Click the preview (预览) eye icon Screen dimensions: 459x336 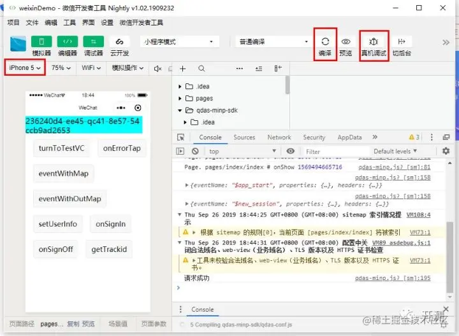346,41
